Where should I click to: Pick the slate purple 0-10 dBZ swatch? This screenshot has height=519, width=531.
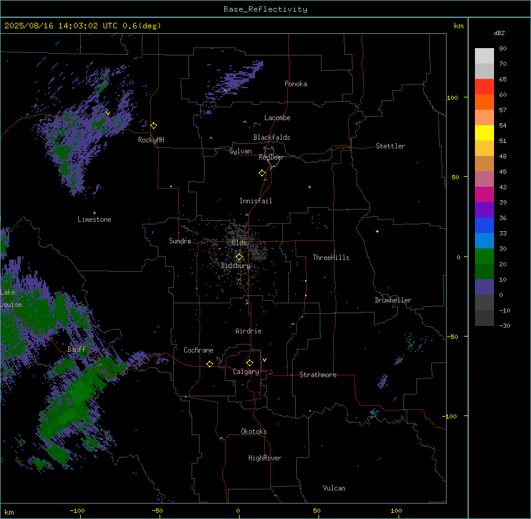pos(484,287)
